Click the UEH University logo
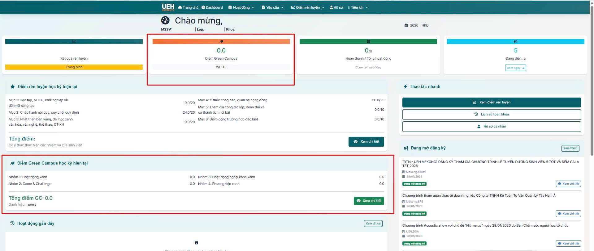 (x=168, y=7)
